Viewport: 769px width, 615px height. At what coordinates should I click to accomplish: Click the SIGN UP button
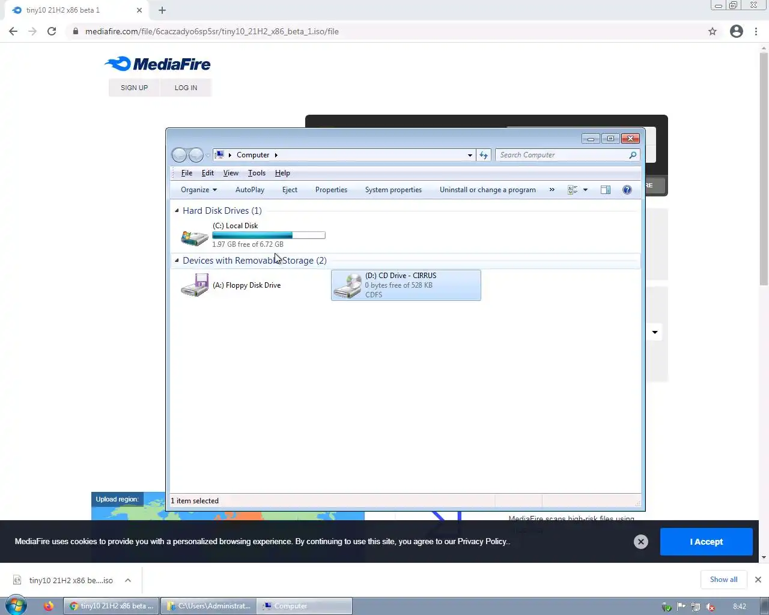134,88
